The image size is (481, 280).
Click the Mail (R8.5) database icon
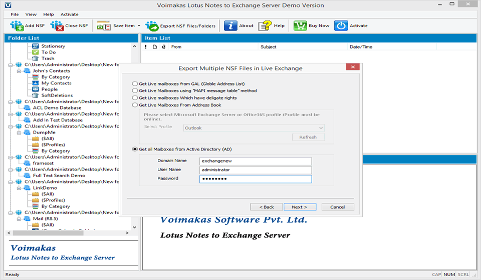coord(27,218)
